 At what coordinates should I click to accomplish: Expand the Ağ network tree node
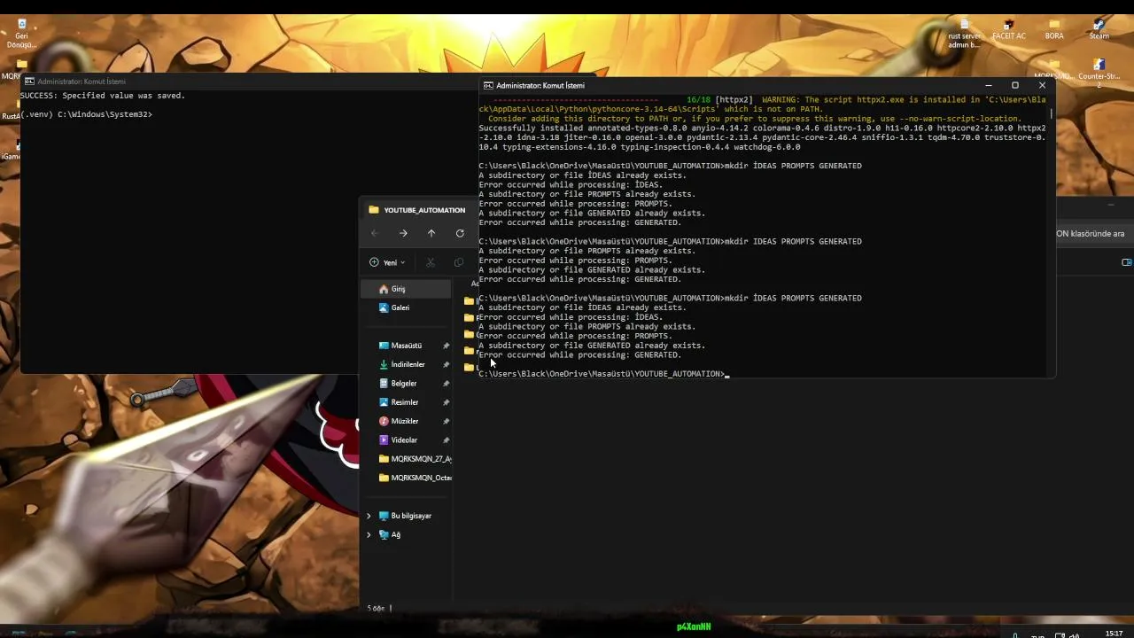[369, 534]
